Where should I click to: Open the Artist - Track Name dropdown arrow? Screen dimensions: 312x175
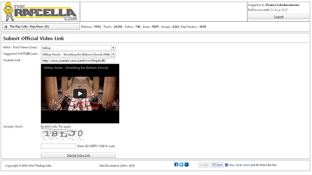click(x=113, y=48)
